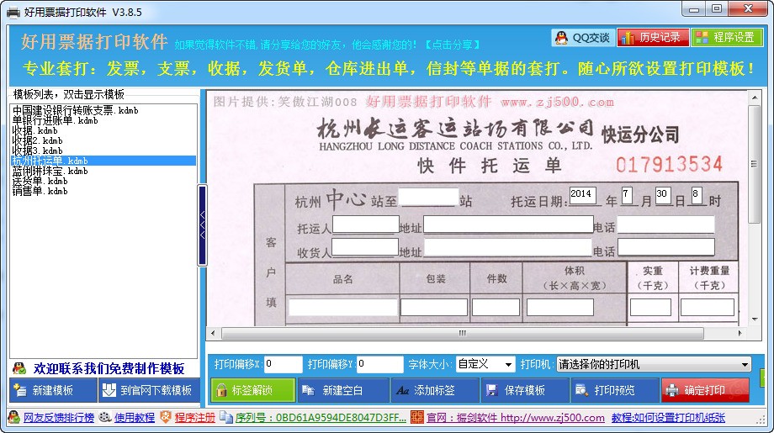Click the 新建模板 new template button
This screenshot has width=774, height=433.
pos(53,390)
